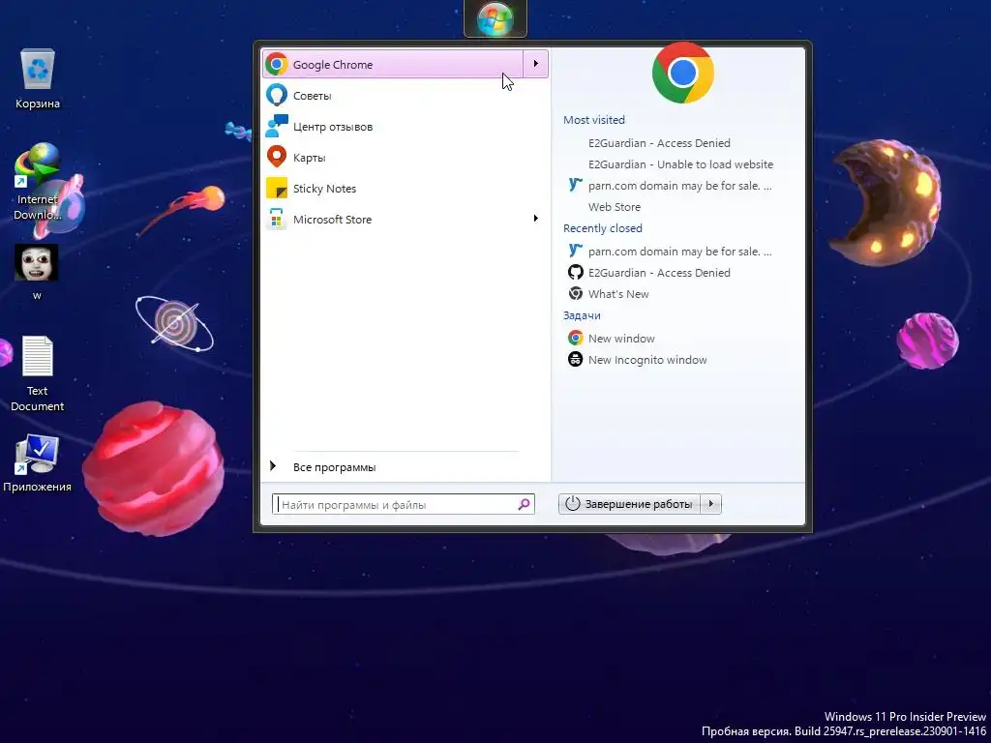Screen dimensions: 991x743
Task: Click Завершение работы shutdown button
Action: pyautogui.click(x=629, y=504)
